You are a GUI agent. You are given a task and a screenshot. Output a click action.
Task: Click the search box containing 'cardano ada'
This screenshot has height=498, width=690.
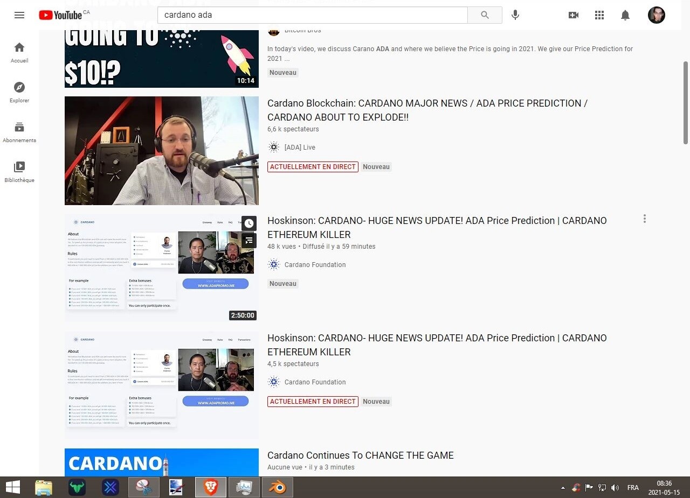click(313, 15)
